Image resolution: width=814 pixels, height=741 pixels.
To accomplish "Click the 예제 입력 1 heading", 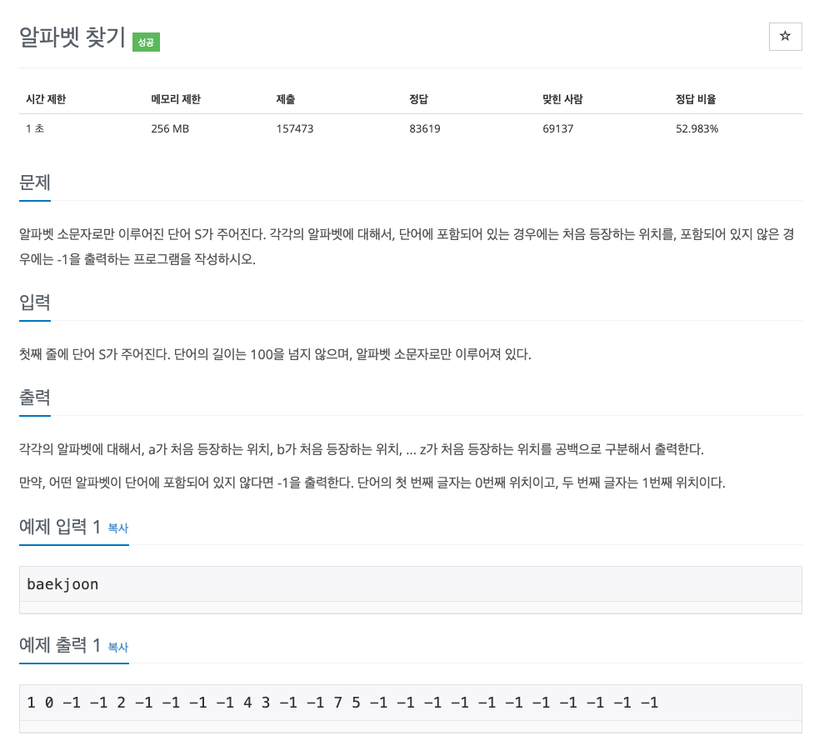I will (x=60, y=527).
